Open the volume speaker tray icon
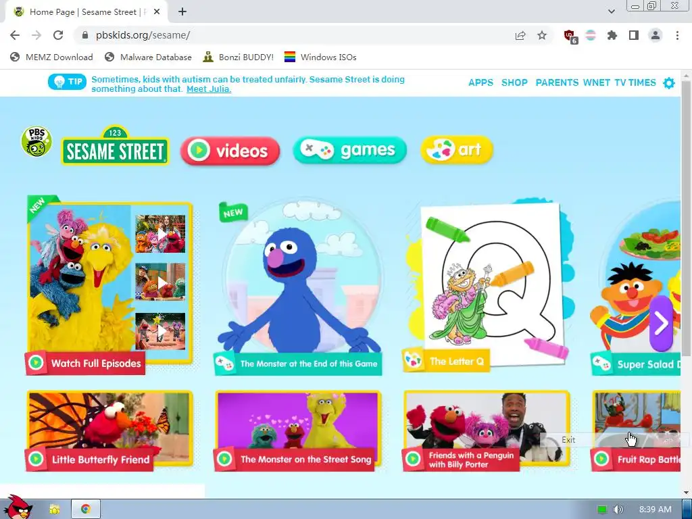The width and height of the screenshot is (692, 519). pos(618,510)
